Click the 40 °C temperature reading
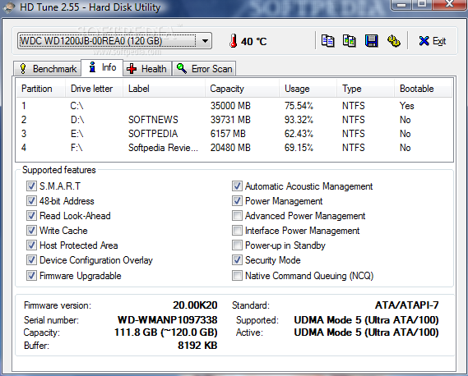This screenshot has width=468, height=376. [253, 41]
